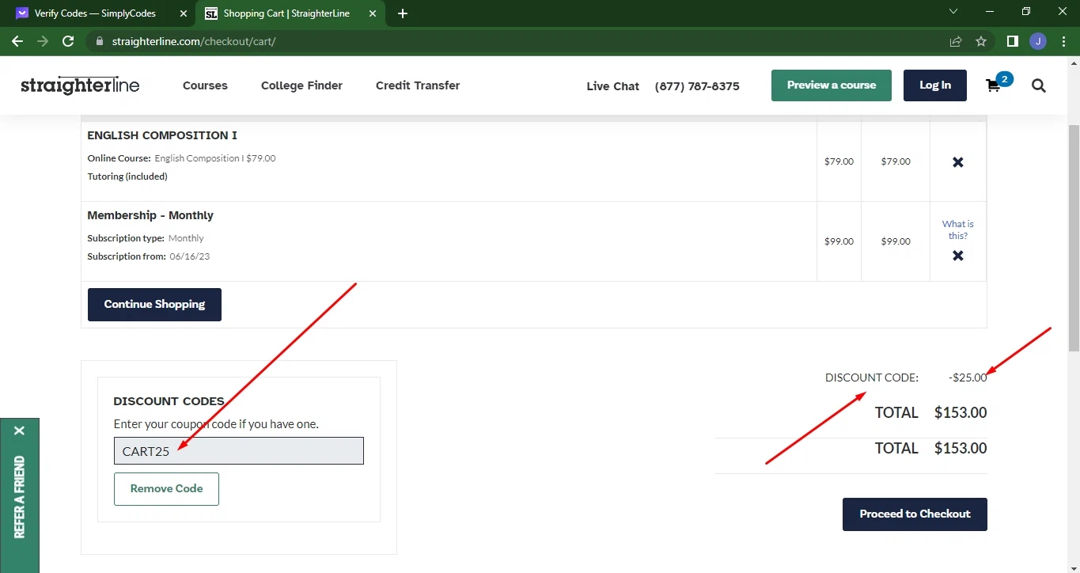The image size is (1080, 573).
Task: Click the StraighterLine logo
Action: [x=80, y=85]
